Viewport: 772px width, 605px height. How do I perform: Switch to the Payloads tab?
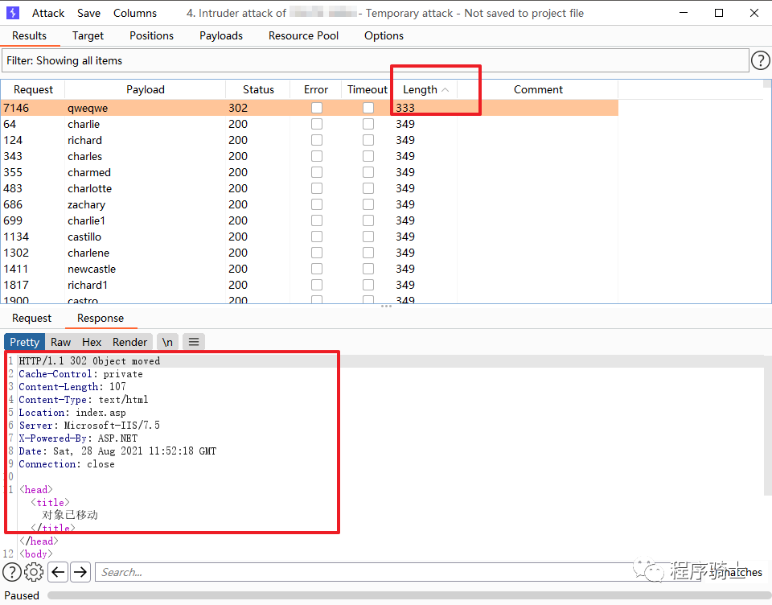click(x=221, y=35)
